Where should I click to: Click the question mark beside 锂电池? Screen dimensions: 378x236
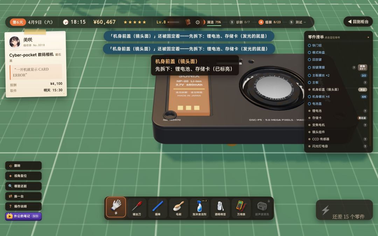tap(365, 111)
